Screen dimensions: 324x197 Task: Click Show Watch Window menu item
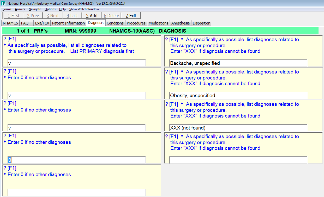[x=84, y=9]
